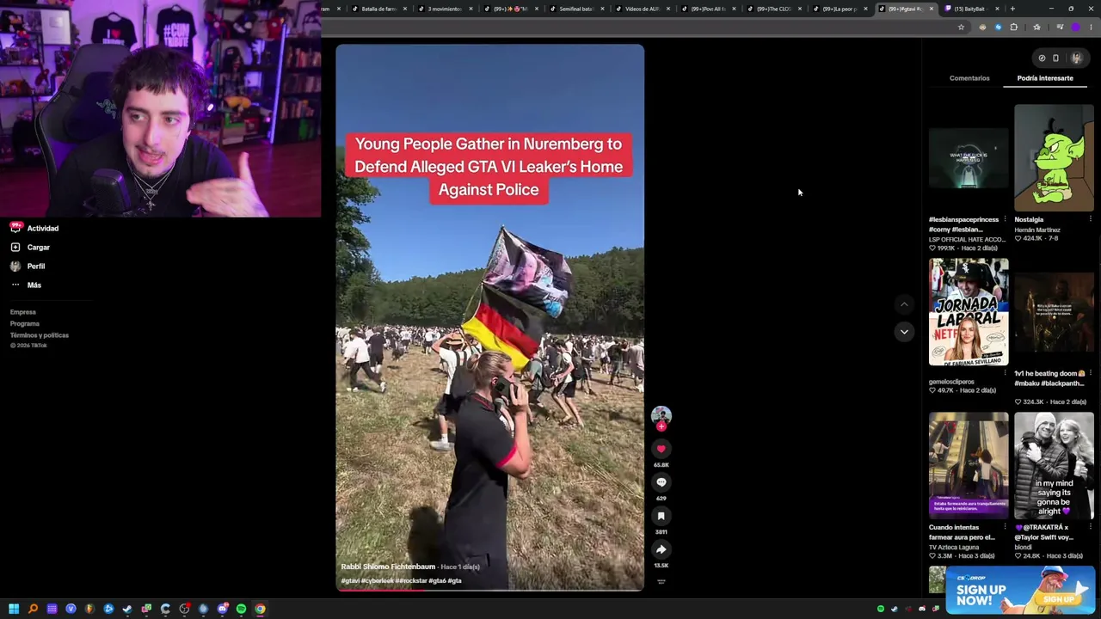Image resolution: width=1101 pixels, height=619 pixels.
Task: Go to the next video
Action: [904, 332]
